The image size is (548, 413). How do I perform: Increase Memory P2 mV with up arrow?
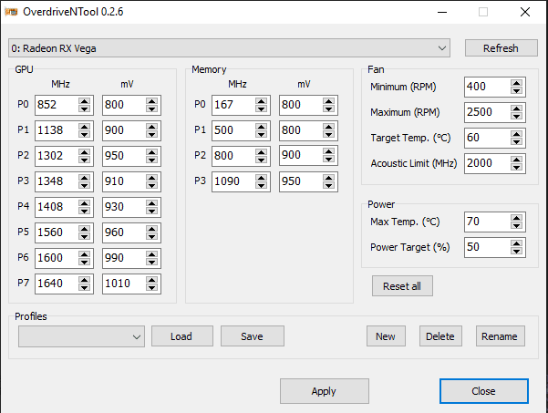click(x=328, y=151)
